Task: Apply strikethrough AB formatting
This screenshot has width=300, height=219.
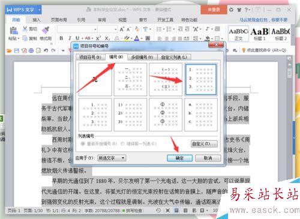Action: tap(88, 38)
